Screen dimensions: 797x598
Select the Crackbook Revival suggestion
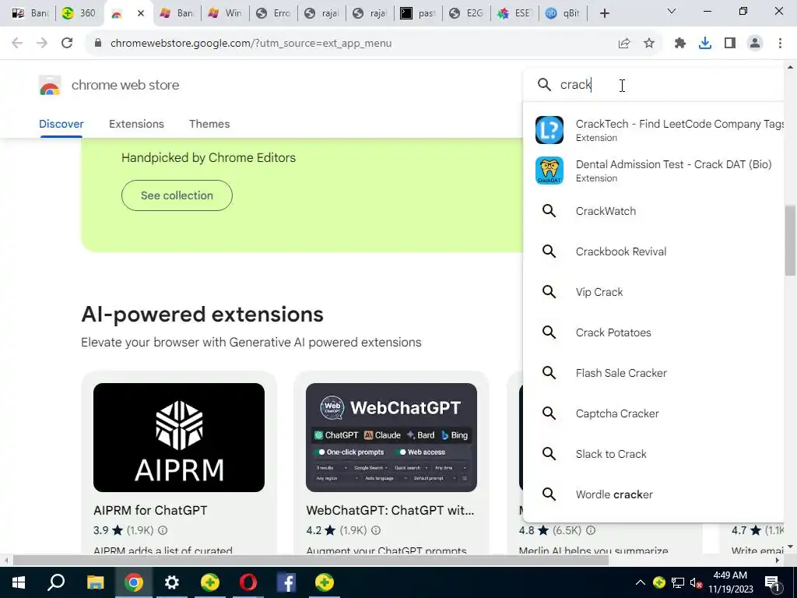(621, 252)
